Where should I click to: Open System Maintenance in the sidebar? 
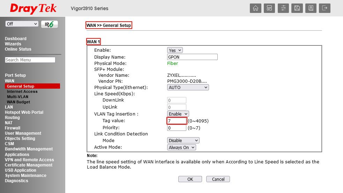pos(25,176)
